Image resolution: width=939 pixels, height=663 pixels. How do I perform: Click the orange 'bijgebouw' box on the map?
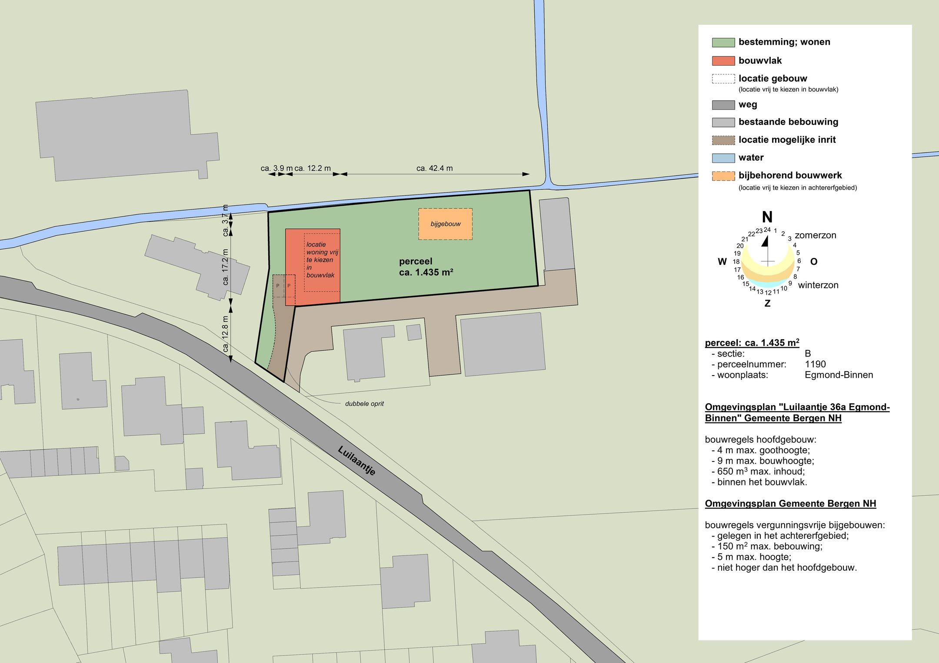(x=445, y=224)
